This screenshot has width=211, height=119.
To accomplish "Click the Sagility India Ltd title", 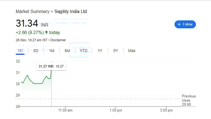I will pos(70,11).
